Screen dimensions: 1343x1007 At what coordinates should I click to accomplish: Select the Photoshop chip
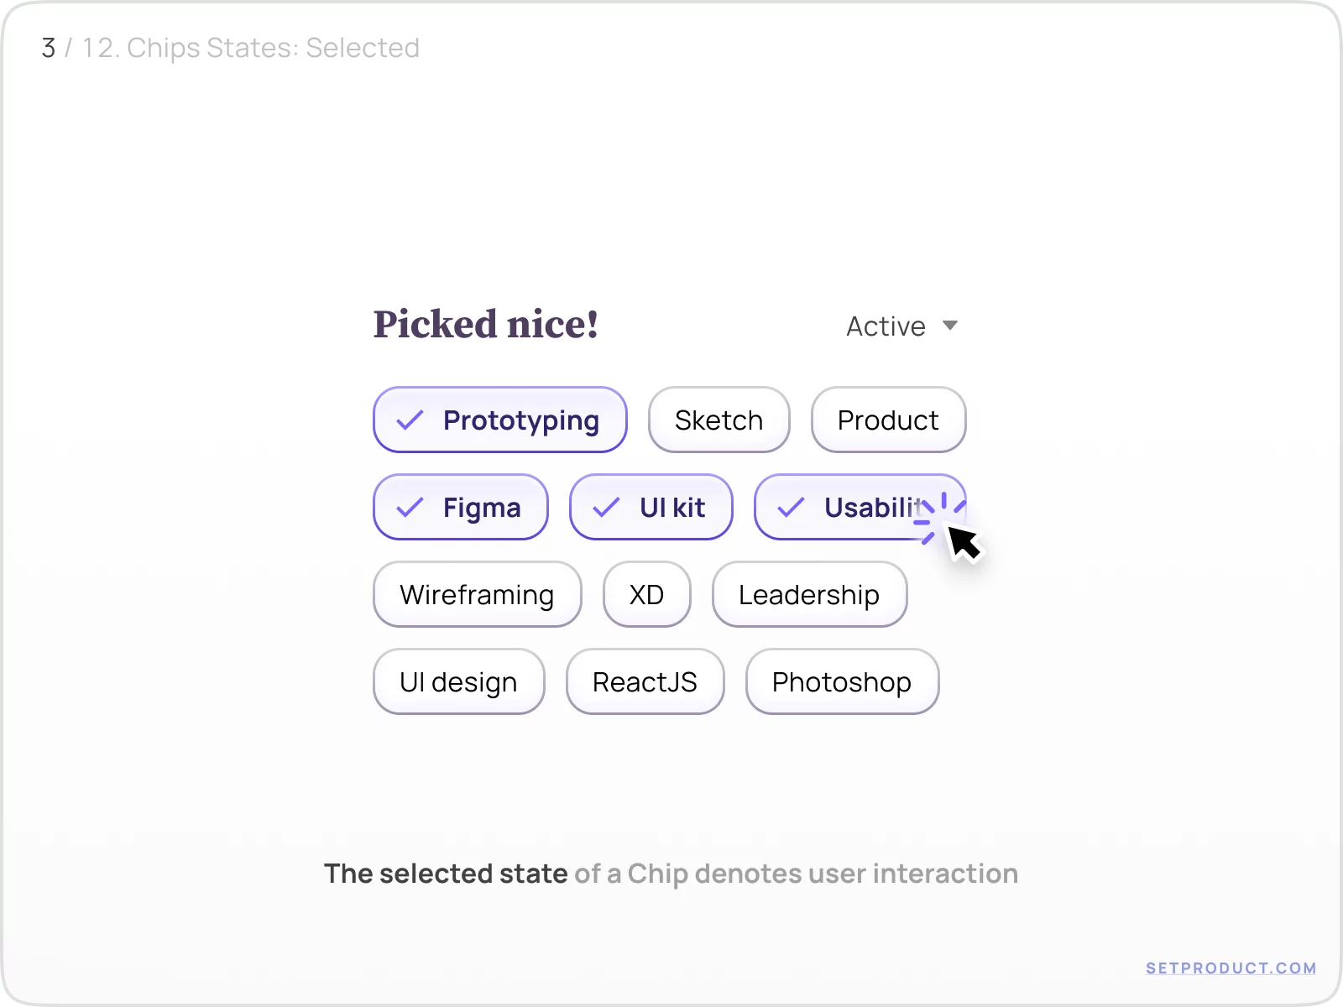click(842, 682)
